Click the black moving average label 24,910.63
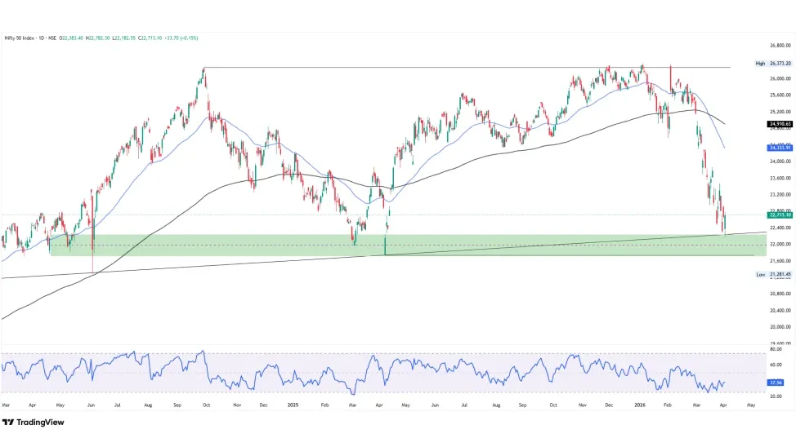 (780, 124)
